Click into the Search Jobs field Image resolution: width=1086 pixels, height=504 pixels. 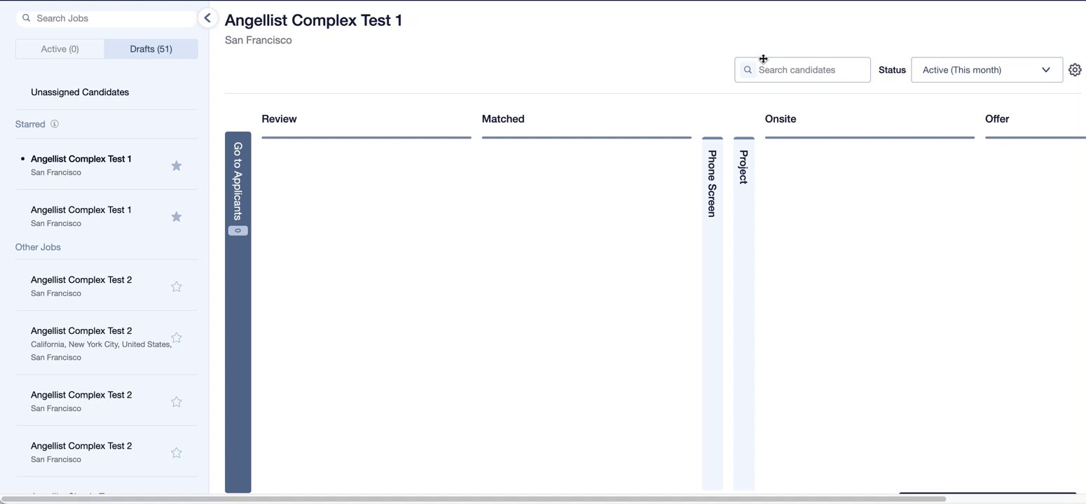112,18
